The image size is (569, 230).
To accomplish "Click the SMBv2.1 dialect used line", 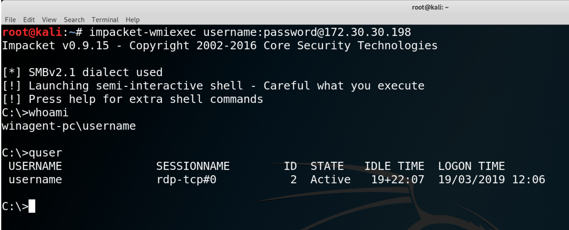I will pyautogui.click(x=95, y=72).
